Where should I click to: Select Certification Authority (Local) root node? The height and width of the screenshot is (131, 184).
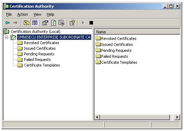click(35, 32)
